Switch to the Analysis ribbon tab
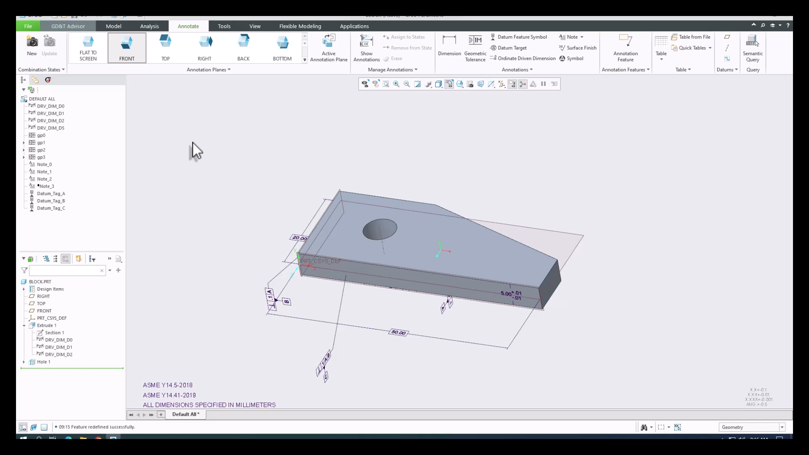The width and height of the screenshot is (809, 455). 150,26
